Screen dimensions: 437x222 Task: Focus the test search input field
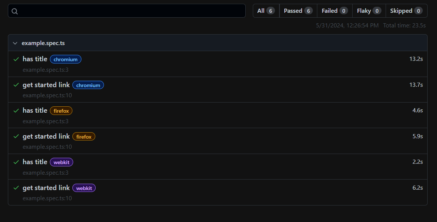131,11
